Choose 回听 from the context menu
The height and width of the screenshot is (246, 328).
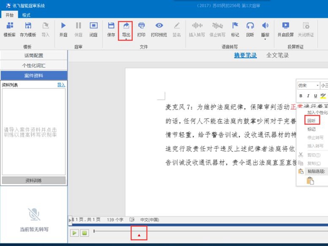pos(312,120)
